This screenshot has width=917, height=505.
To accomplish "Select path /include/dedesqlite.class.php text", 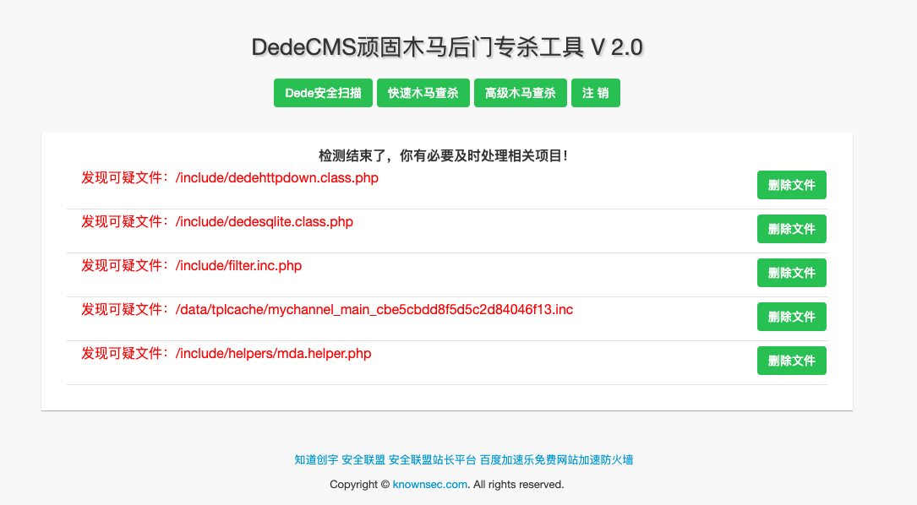I will pos(264,222).
